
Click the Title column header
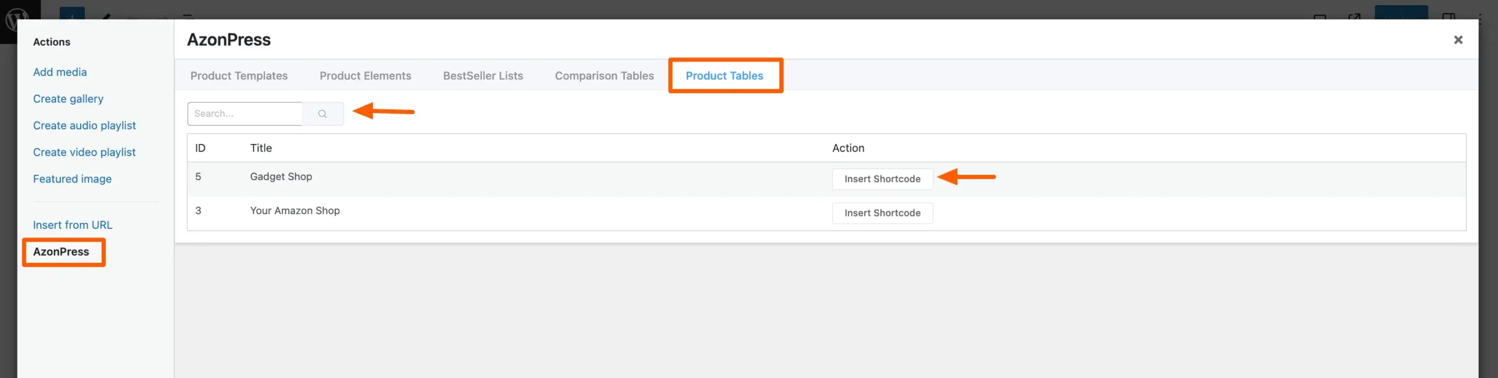261,148
